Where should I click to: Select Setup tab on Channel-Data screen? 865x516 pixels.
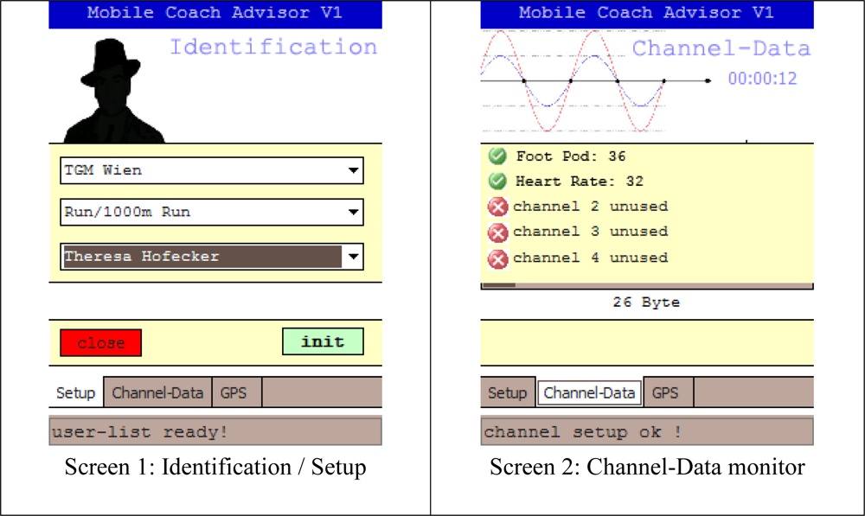click(507, 393)
